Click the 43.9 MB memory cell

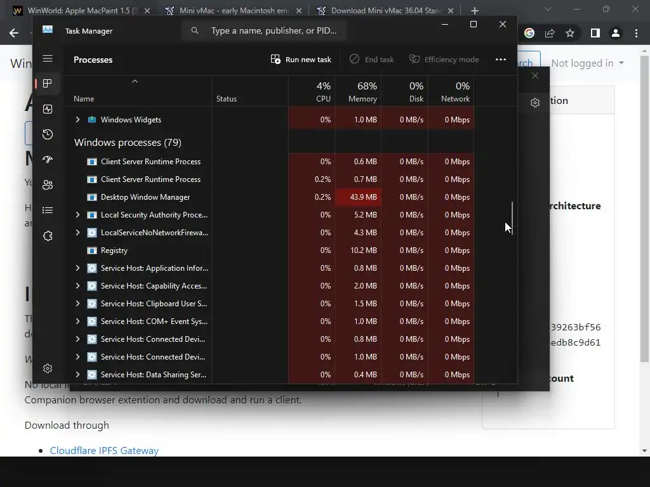tap(358, 197)
